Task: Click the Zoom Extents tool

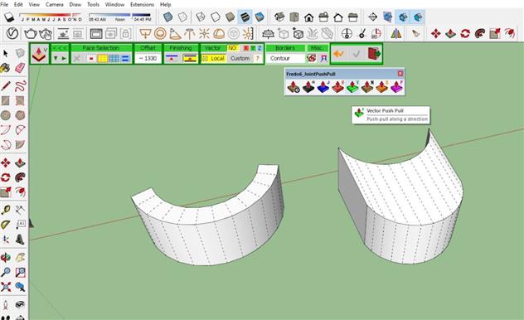Action: coord(6,287)
